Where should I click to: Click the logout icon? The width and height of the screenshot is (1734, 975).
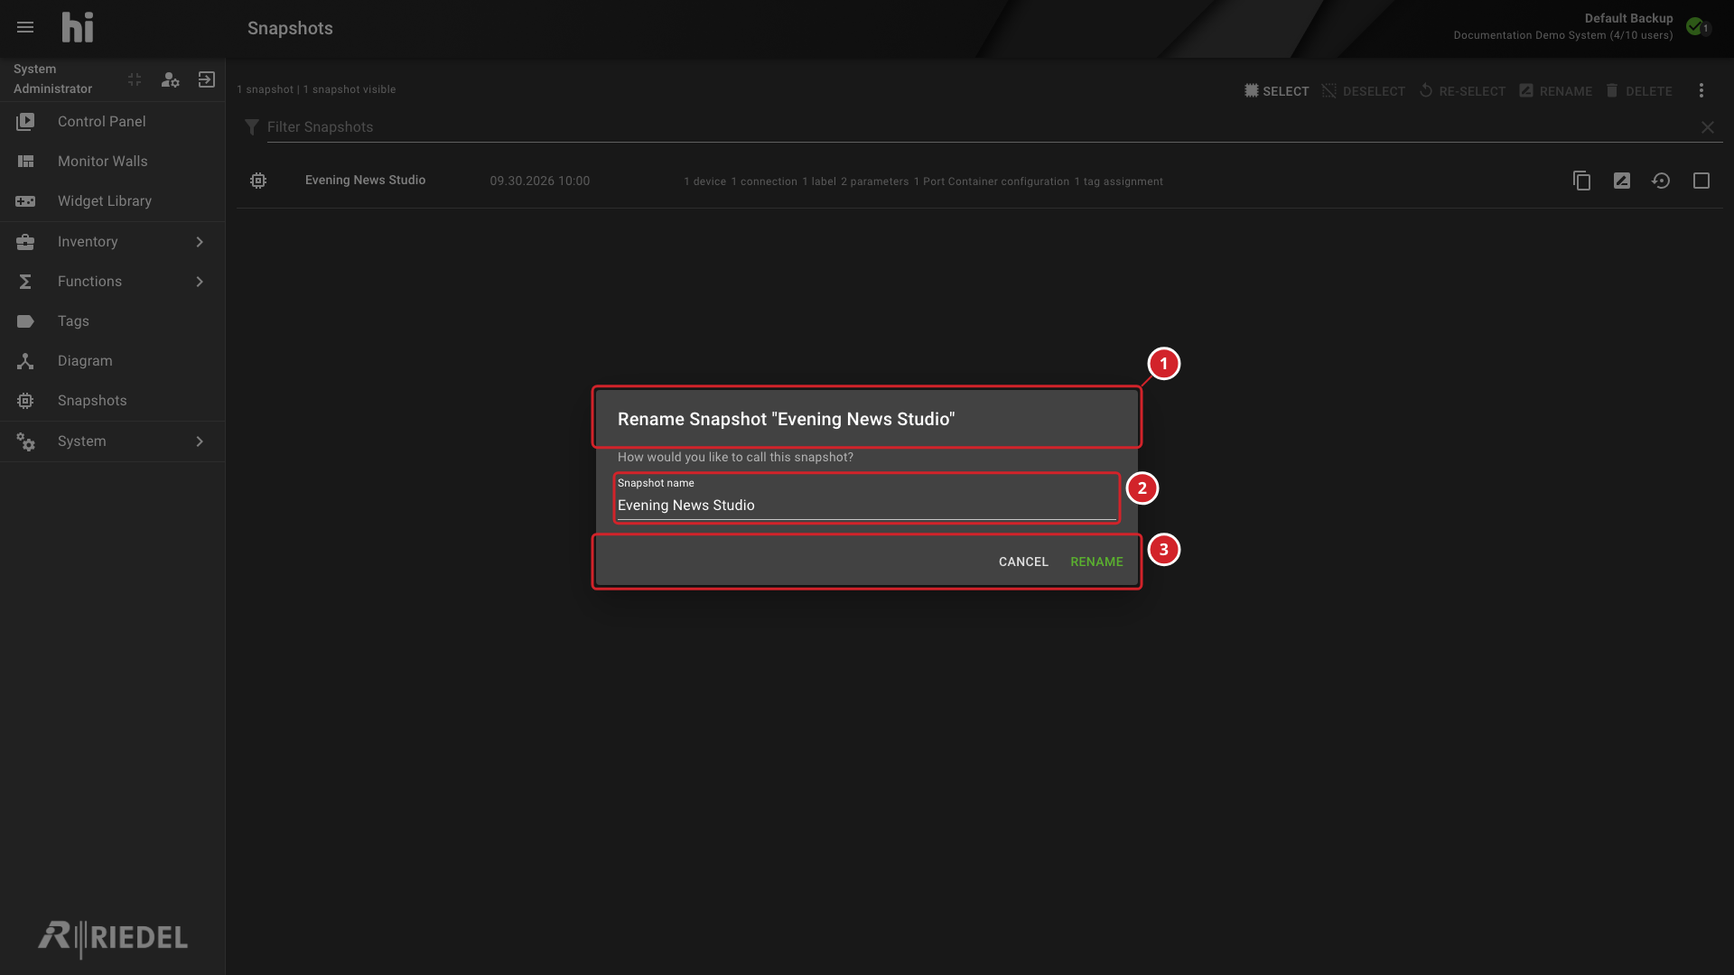207,79
